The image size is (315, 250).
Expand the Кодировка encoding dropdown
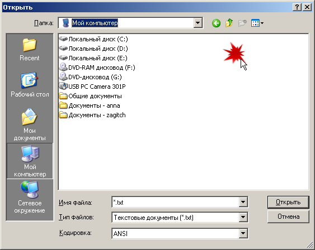click(x=243, y=233)
